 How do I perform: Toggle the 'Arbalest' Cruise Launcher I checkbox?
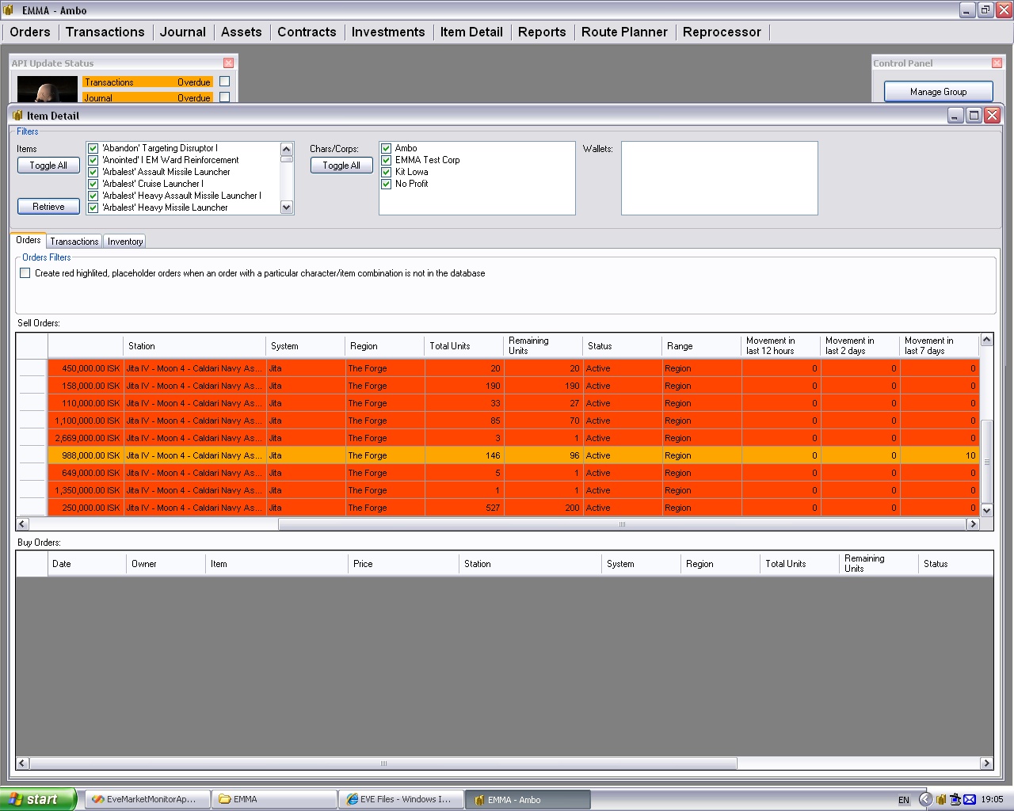[x=93, y=184]
